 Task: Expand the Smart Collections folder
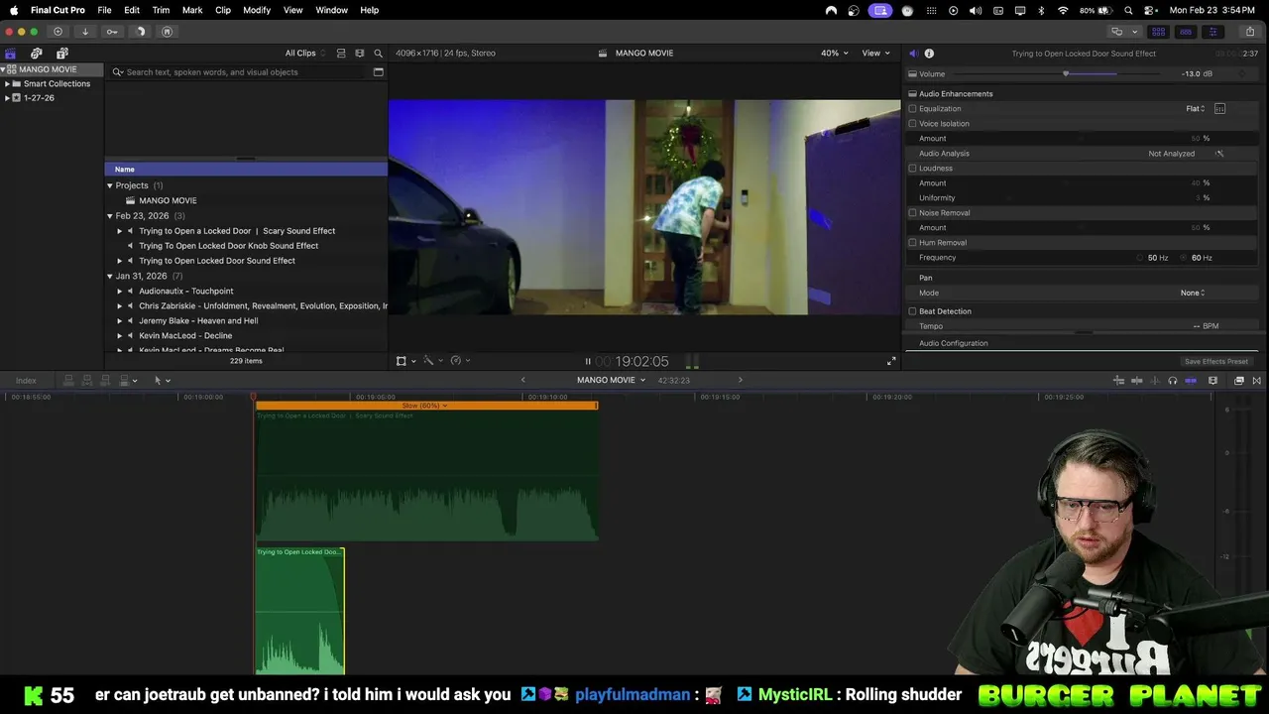[7, 84]
